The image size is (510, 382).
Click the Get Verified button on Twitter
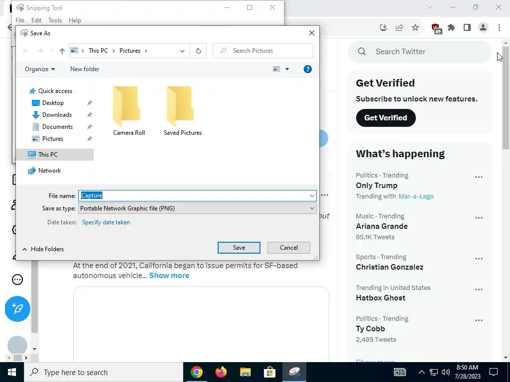pyautogui.click(x=386, y=117)
